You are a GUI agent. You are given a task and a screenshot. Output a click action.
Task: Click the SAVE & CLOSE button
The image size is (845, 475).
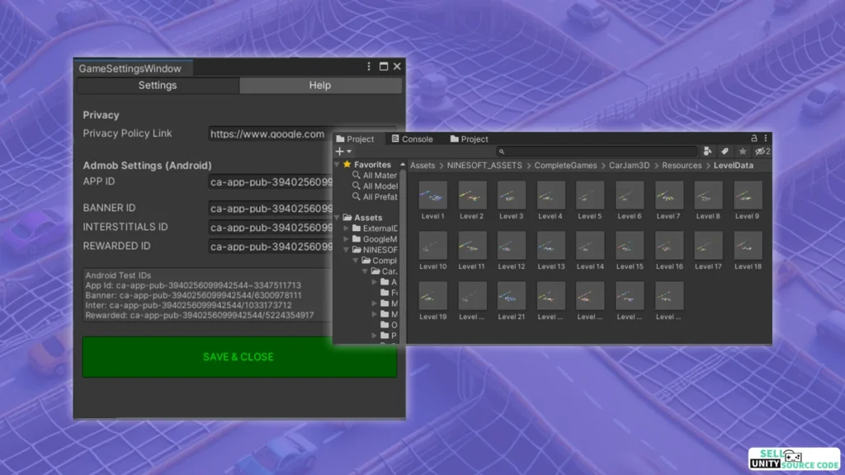(238, 356)
